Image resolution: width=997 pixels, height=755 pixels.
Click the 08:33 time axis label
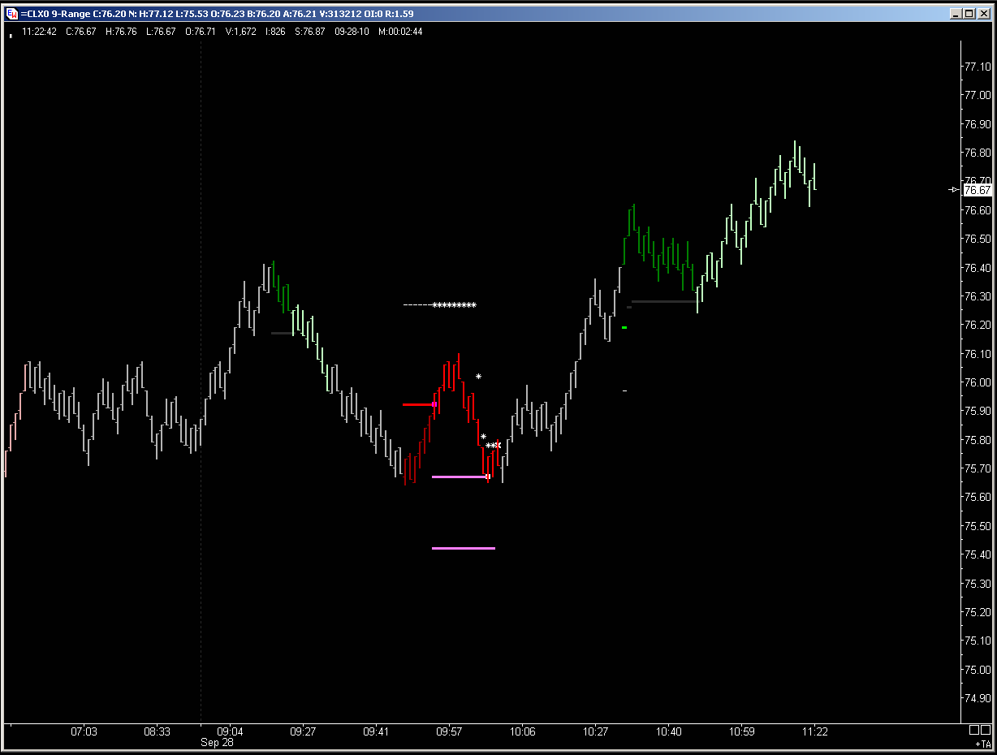coord(157,731)
